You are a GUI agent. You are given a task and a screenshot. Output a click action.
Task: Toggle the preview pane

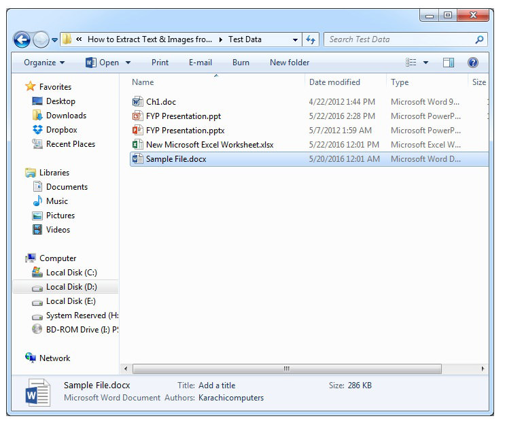(x=449, y=63)
